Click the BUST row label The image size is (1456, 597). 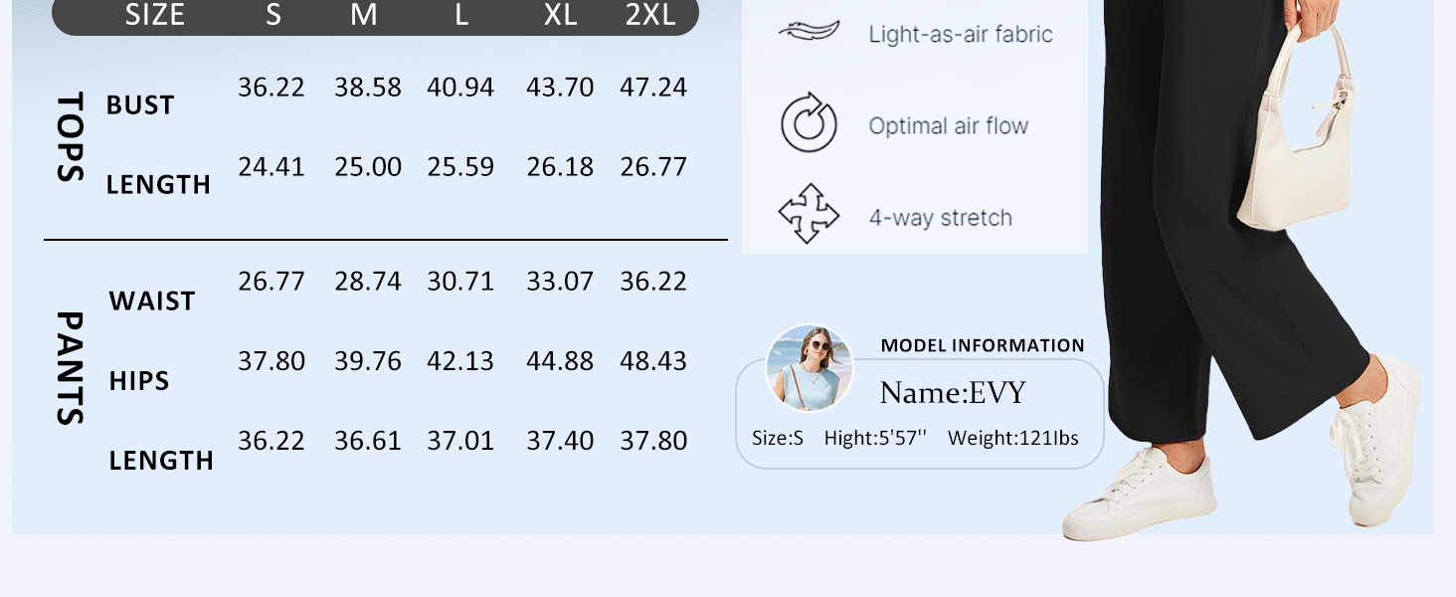(x=140, y=105)
